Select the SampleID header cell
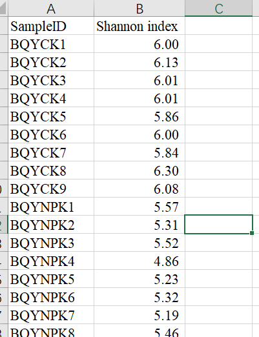This screenshot has width=259, height=337. [51, 26]
